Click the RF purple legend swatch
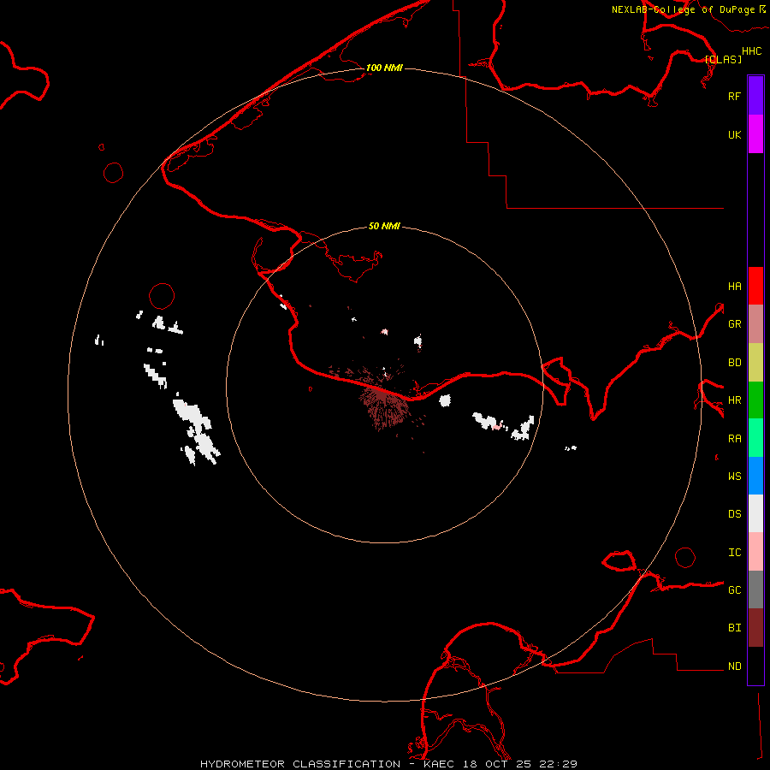Screen dimensions: 770x770 [755, 96]
